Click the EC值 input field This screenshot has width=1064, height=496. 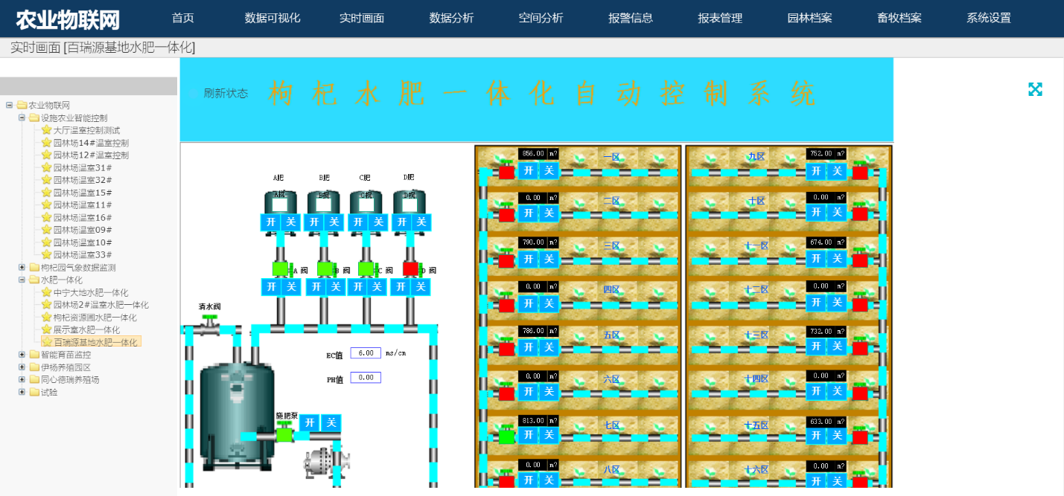pos(366,353)
